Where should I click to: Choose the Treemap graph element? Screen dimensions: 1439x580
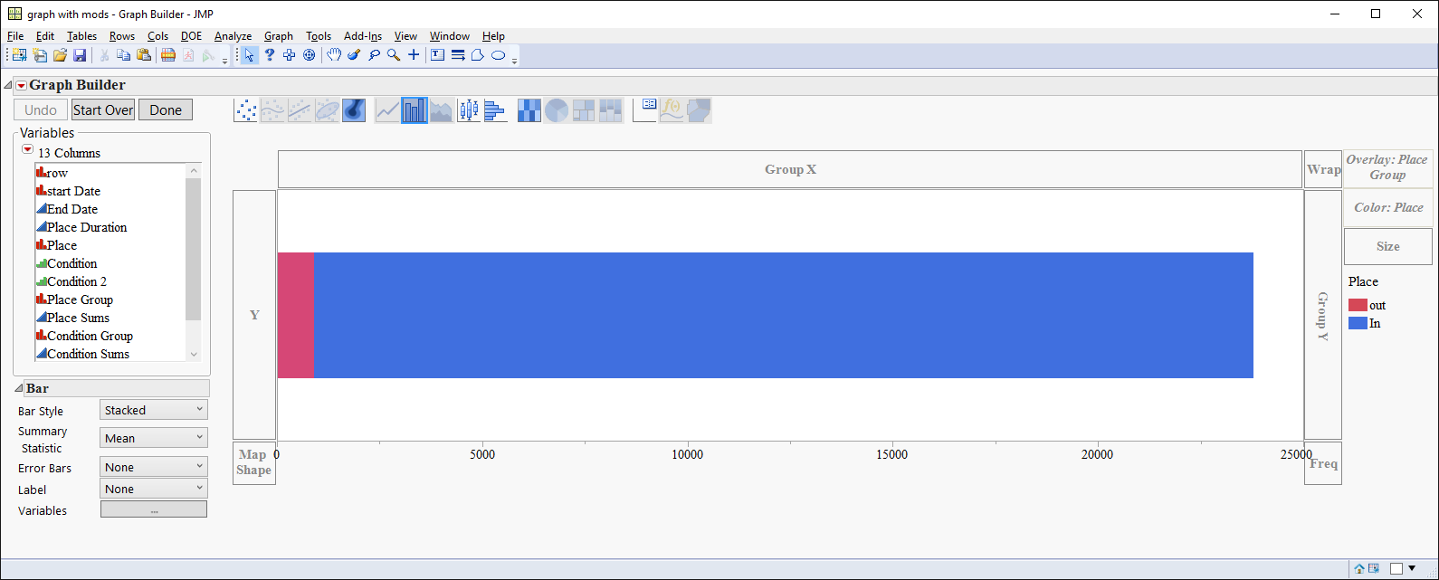pyautogui.click(x=584, y=110)
